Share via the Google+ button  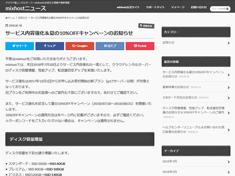click(80, 46)
